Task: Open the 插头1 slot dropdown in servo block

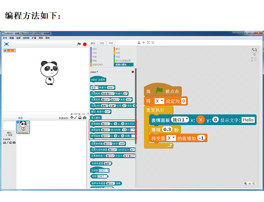Action: (x=115, y=100)
